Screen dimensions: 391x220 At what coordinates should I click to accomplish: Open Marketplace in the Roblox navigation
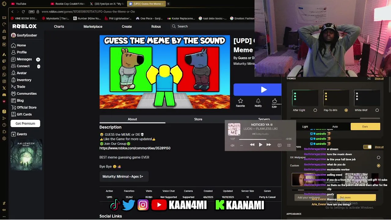(93, 26)
